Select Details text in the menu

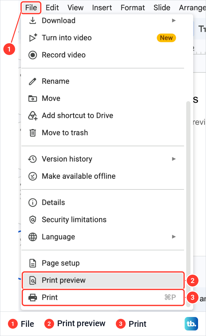(53, 203)
